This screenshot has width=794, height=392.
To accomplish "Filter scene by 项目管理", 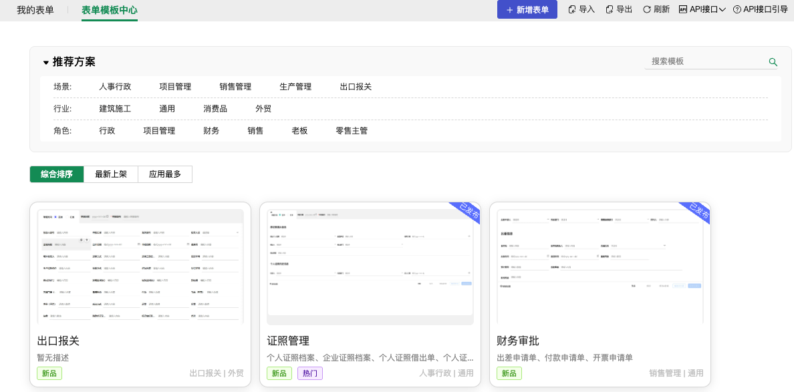I will point(175,87).
